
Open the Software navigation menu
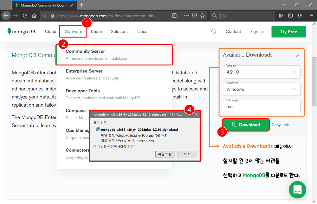click(74, 32)
